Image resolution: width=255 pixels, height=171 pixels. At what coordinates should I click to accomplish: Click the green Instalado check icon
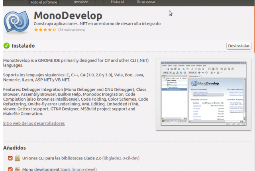6,46
